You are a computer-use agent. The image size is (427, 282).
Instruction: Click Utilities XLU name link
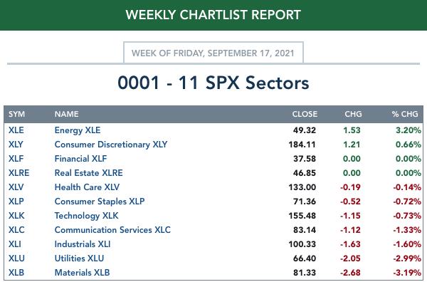[x=79, y=258]
